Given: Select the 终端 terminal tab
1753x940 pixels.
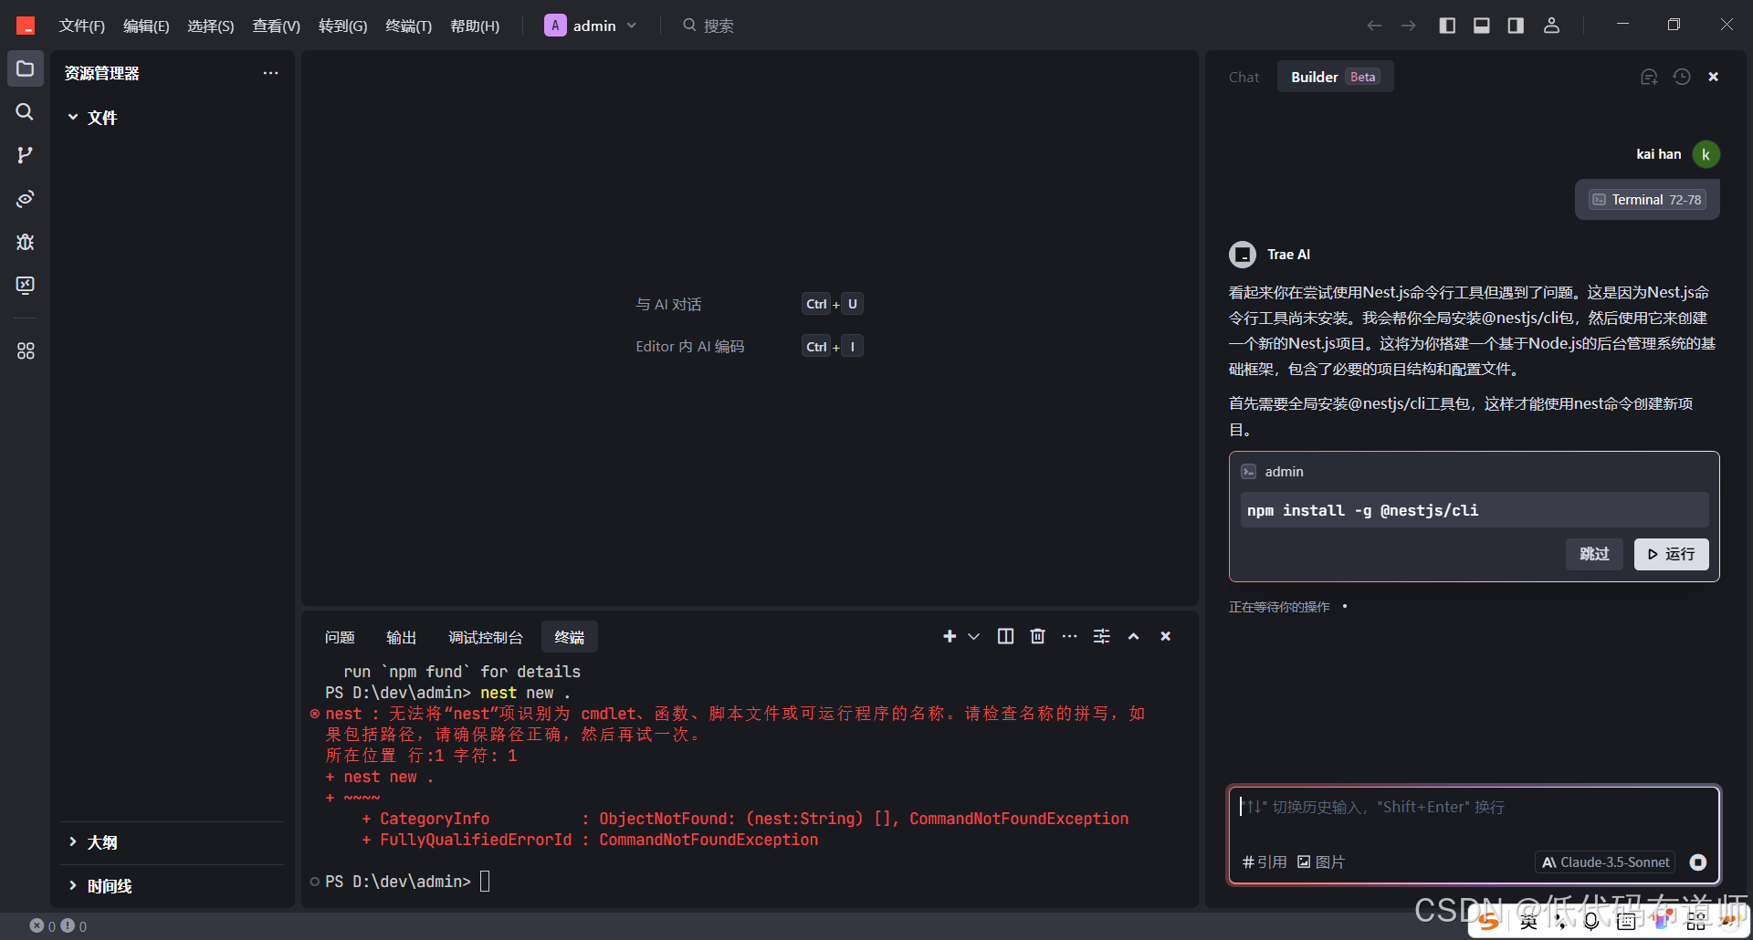Looking at the screenshot, I should click(x=570, y=637).
